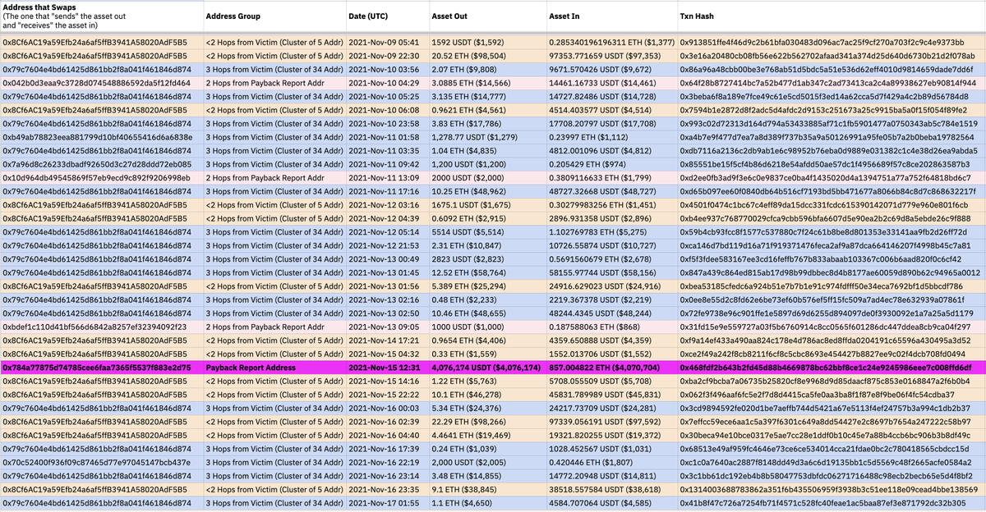The height and width of the screenshot is (512, 986).
Task: Select asset out cell '3.135 ETH ($14,777)'
Action: 486,96
